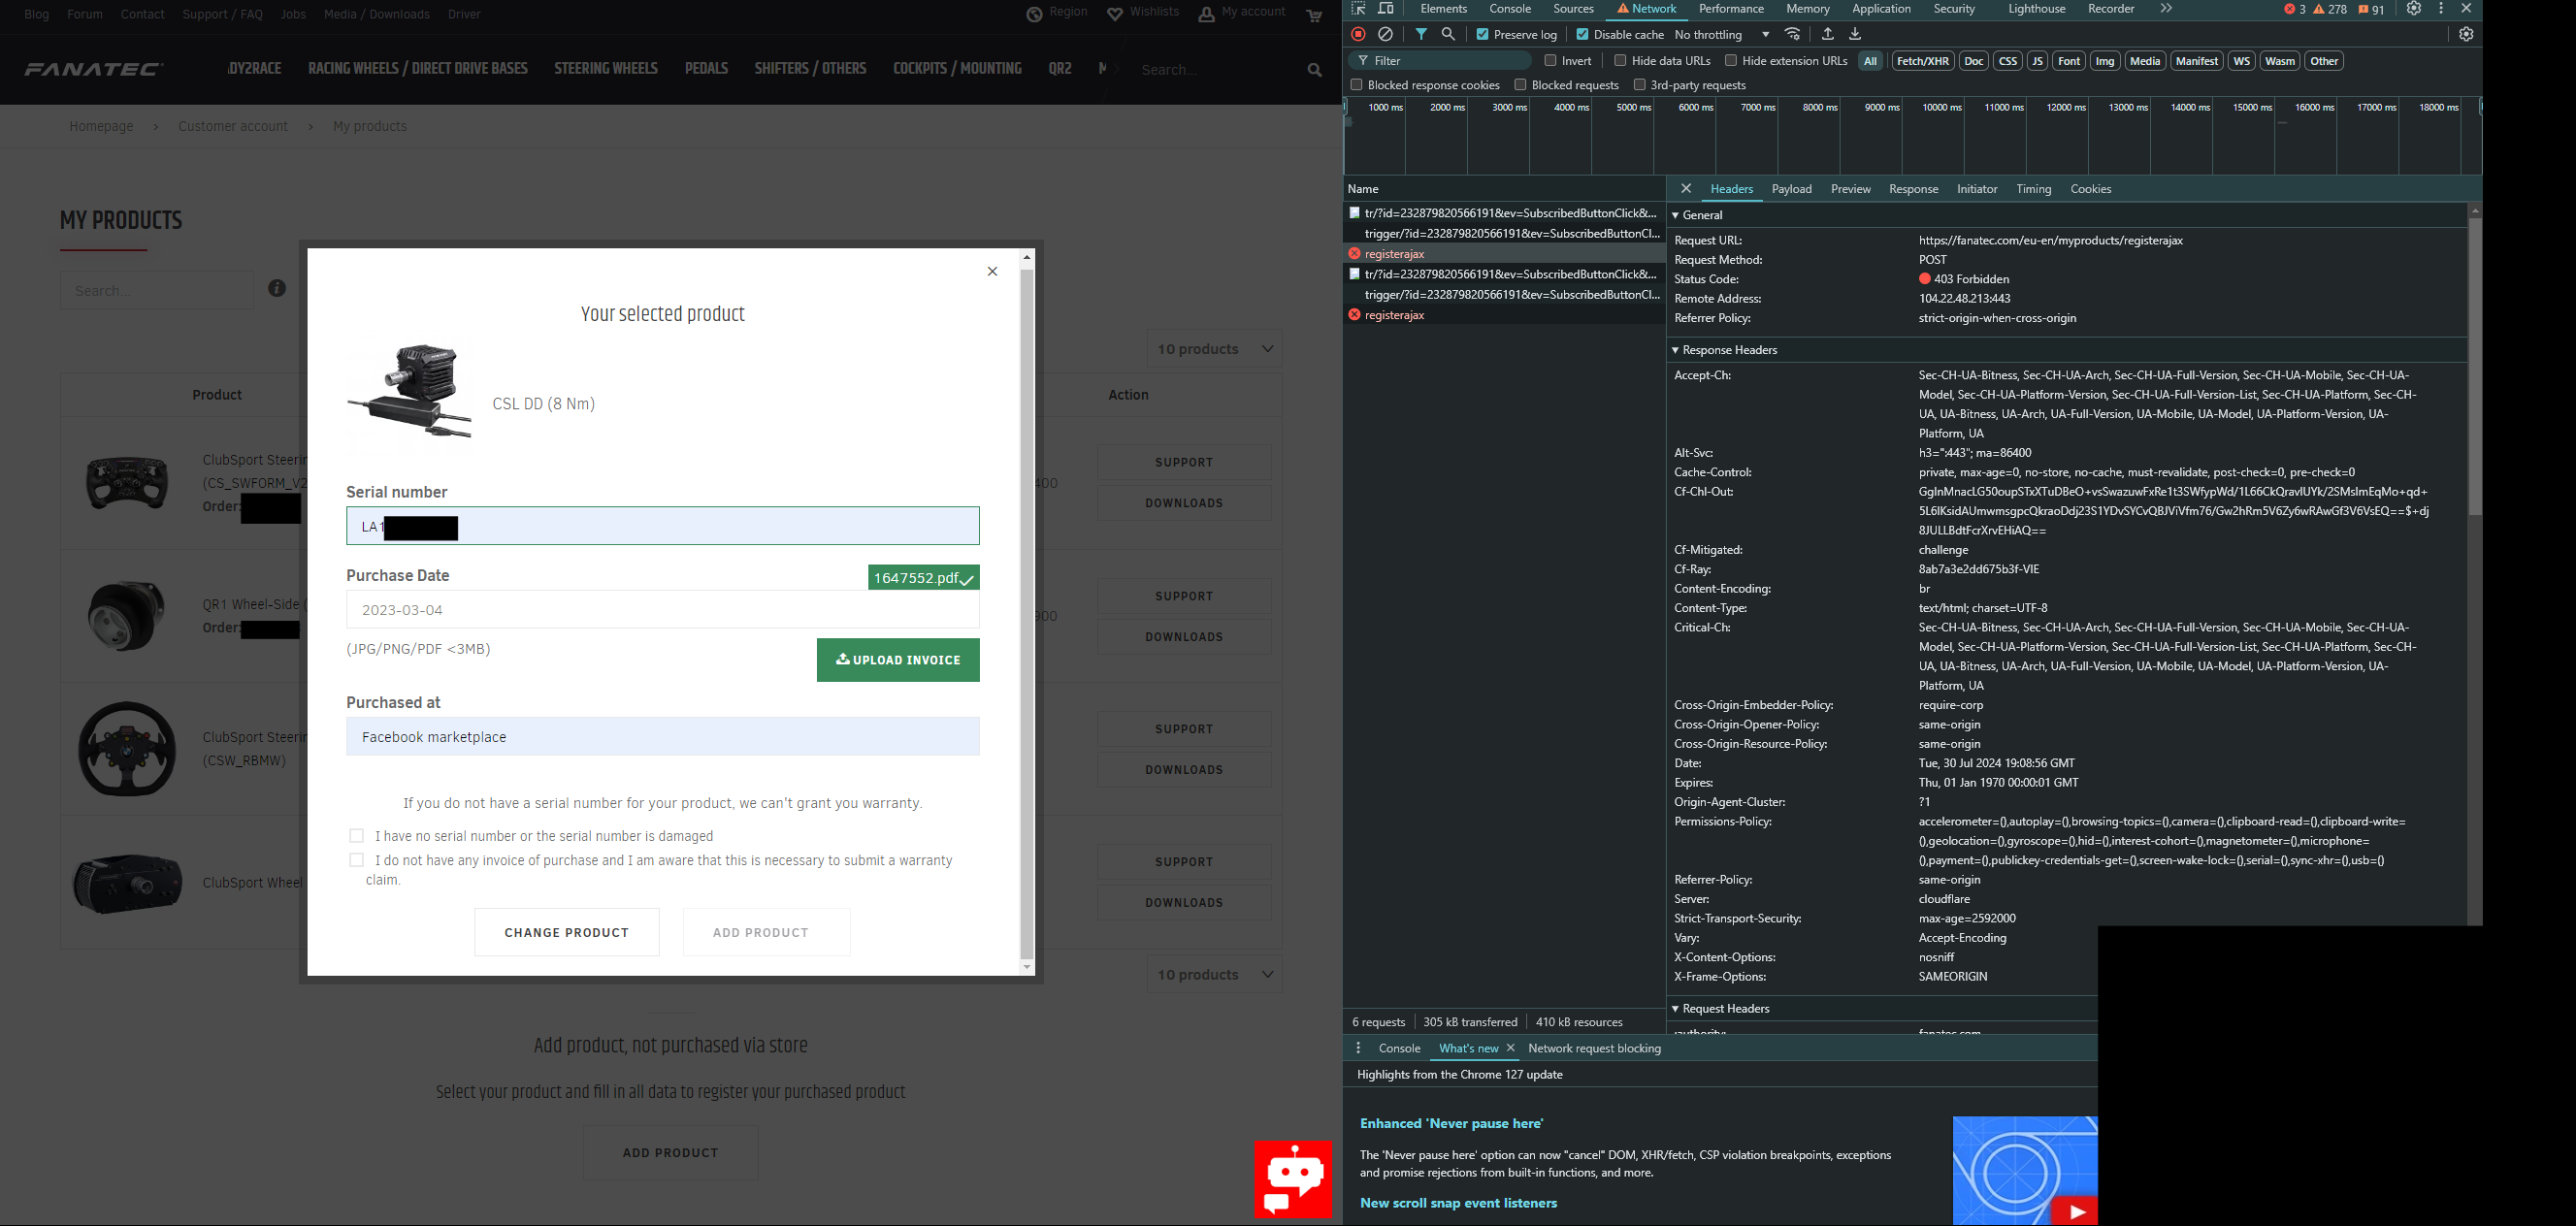Open Network request blocking drawer tab
Image resolution: width=2576 pixels, height=1226 pixels.
(x=1594, y=1048)
